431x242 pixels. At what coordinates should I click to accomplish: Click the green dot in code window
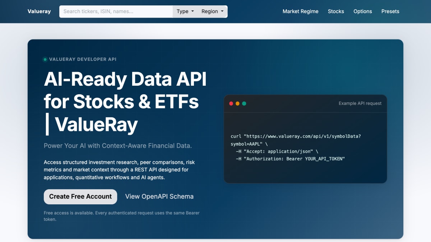[244, 104]
